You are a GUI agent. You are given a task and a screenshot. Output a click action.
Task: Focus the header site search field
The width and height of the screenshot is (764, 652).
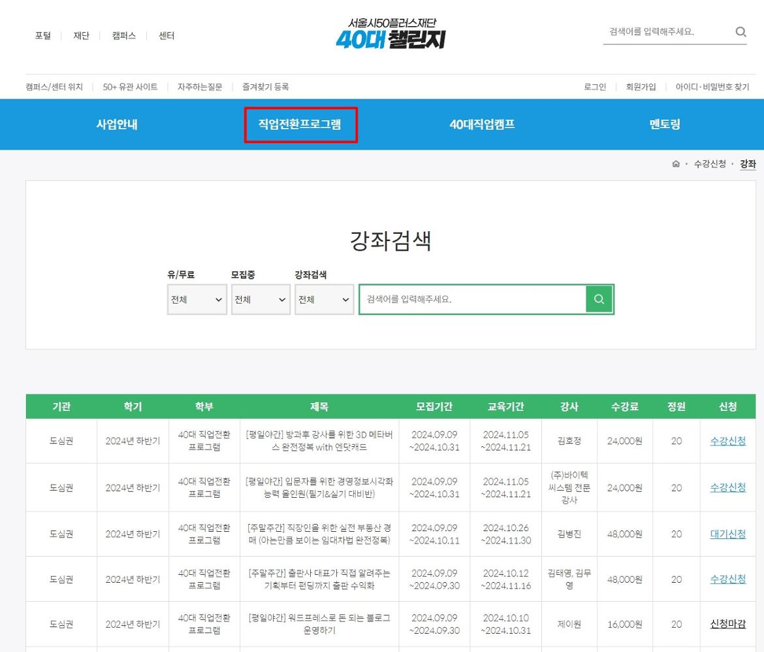pos(666,31)
